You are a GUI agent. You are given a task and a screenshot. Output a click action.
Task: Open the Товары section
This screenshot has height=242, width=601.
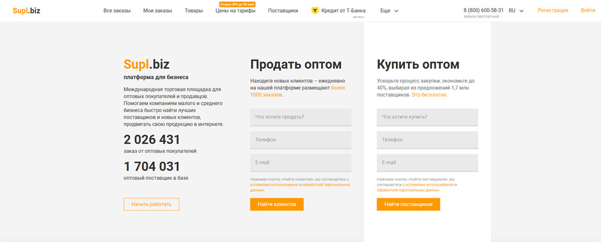pyautogui.click(x=194, y=11)
